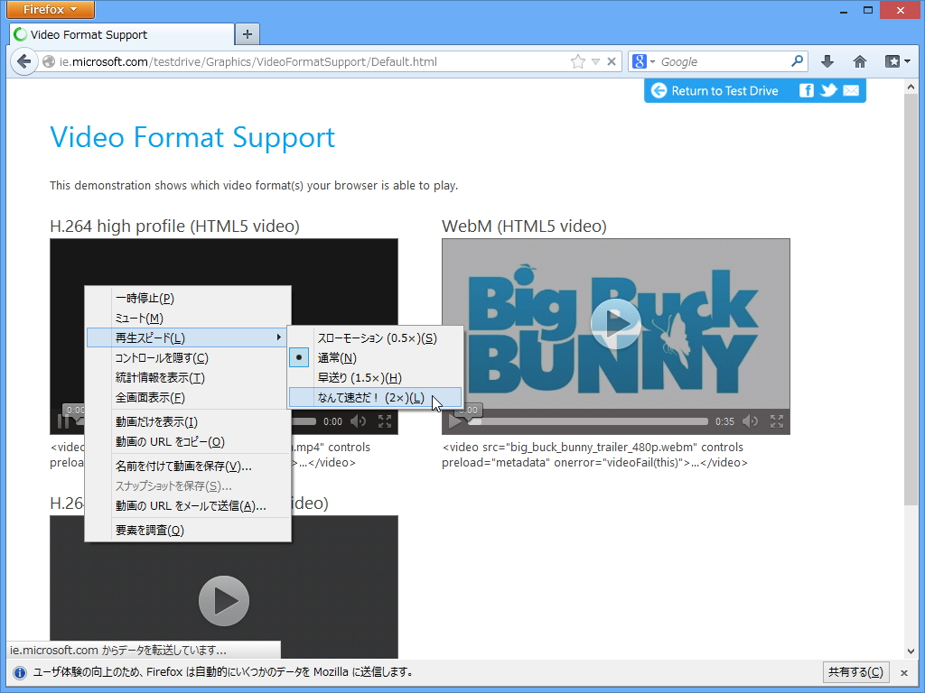Pause the H.264 high profile video

point(62,421)
